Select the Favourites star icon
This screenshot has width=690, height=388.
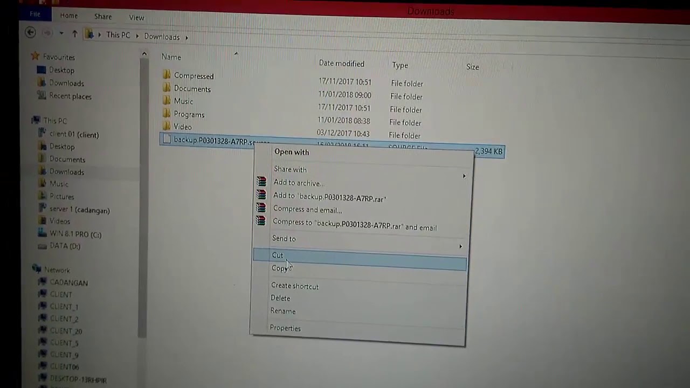(35, 56)
